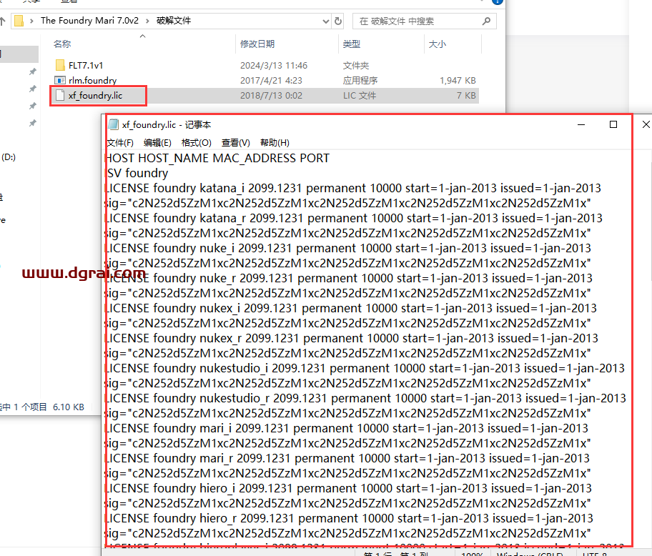Click the date 2024/3/13 11:46

[x=274, y=66]
